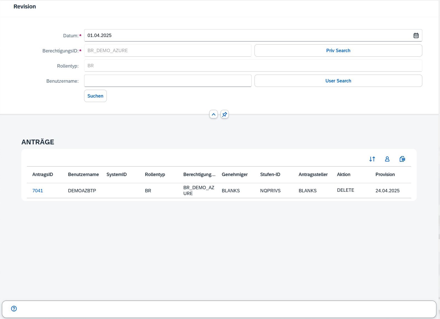This screenshot has width=440, height=319.
Task: Click the AntragsID column header
Action: (43, 174)
